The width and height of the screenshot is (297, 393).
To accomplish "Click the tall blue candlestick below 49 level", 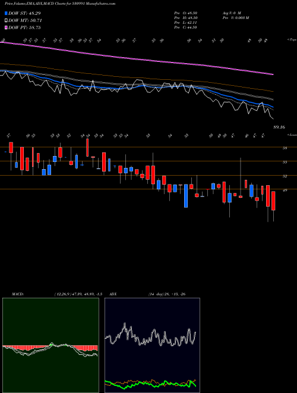I will point(186,196).
